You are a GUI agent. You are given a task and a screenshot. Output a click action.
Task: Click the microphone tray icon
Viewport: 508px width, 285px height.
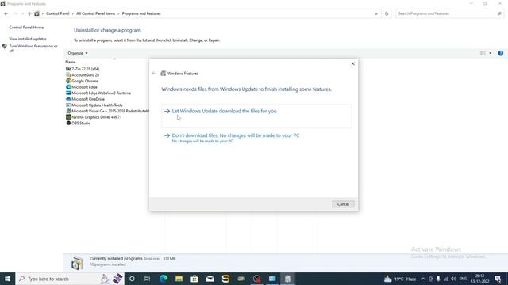click(438, 279)
